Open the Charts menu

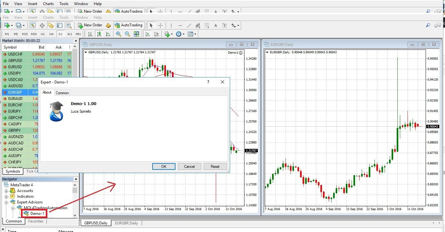click(x=48, y=4)
